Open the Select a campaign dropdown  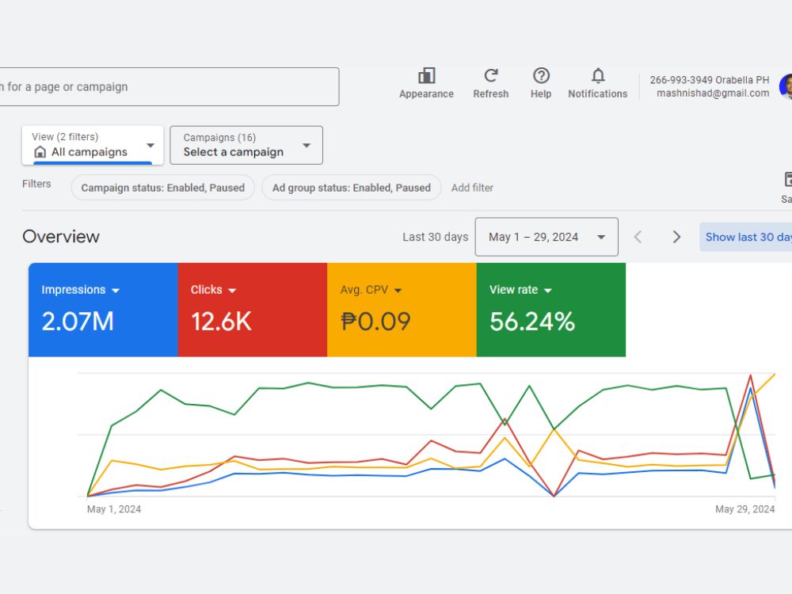(246, 145)
